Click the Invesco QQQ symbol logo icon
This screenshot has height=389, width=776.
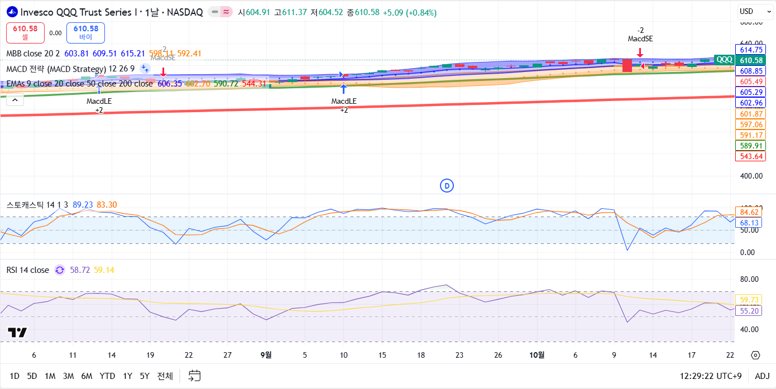tap(12, 12)
